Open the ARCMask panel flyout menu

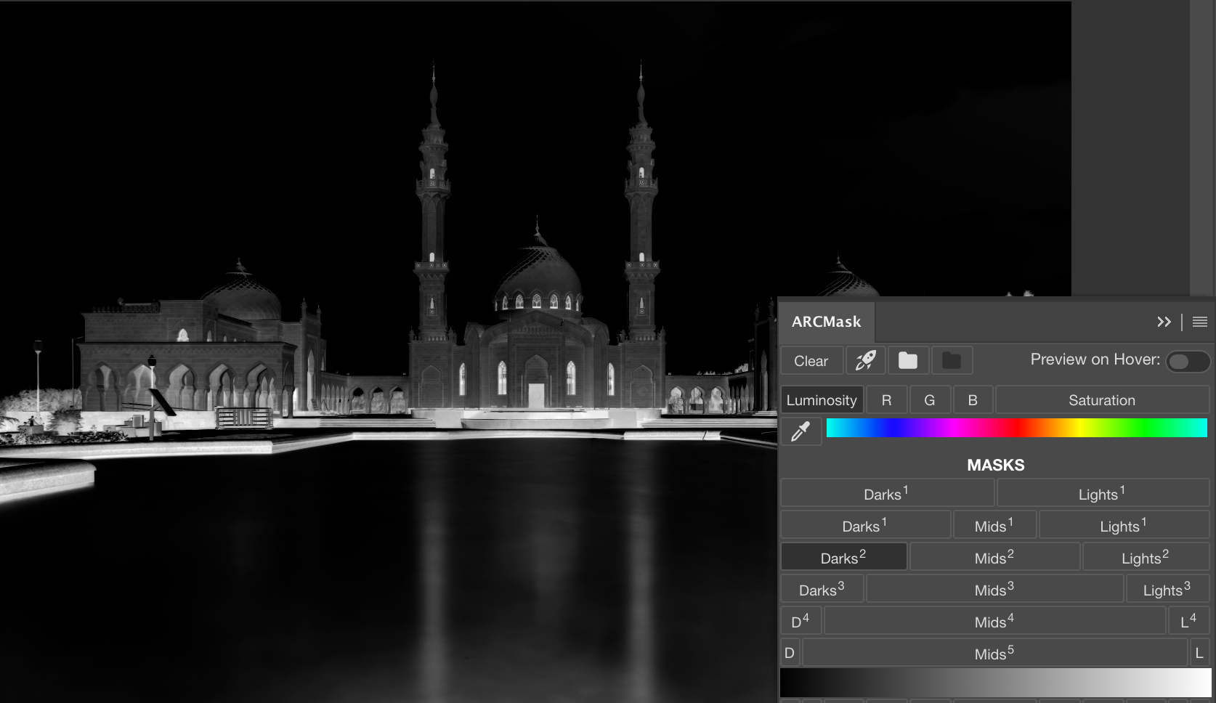1200,322
